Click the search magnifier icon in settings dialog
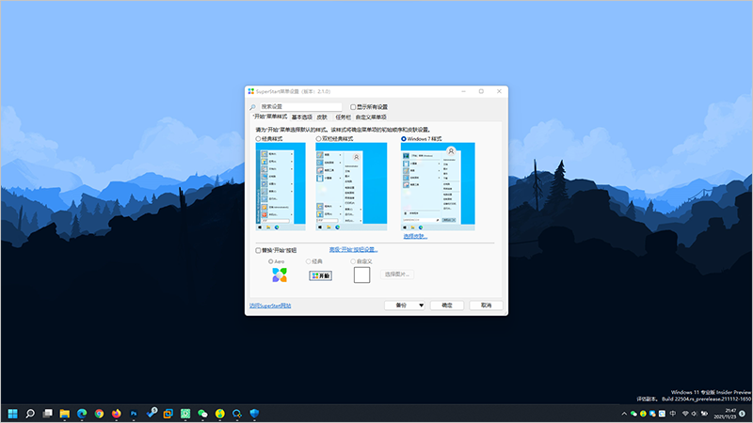This screenshot has height=423, width=753. [252, 107]
